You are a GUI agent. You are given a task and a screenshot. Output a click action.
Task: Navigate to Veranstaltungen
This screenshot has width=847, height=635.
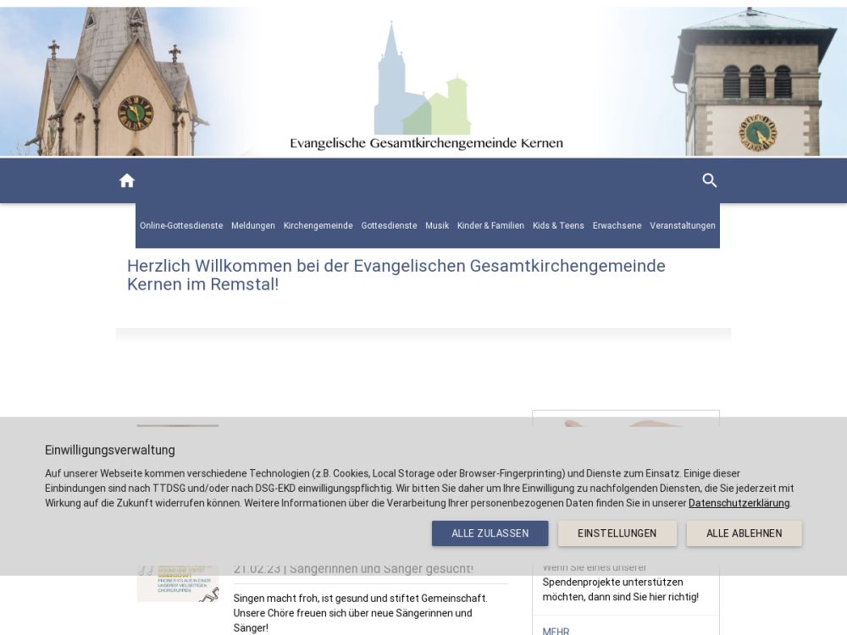coord(682,226)
